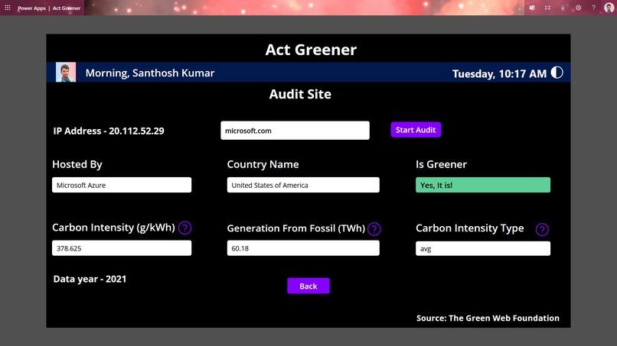Click the 'Tuesday, 10:17 AM' time text
This screenshot has width=617, height=346.
[499, 74]
